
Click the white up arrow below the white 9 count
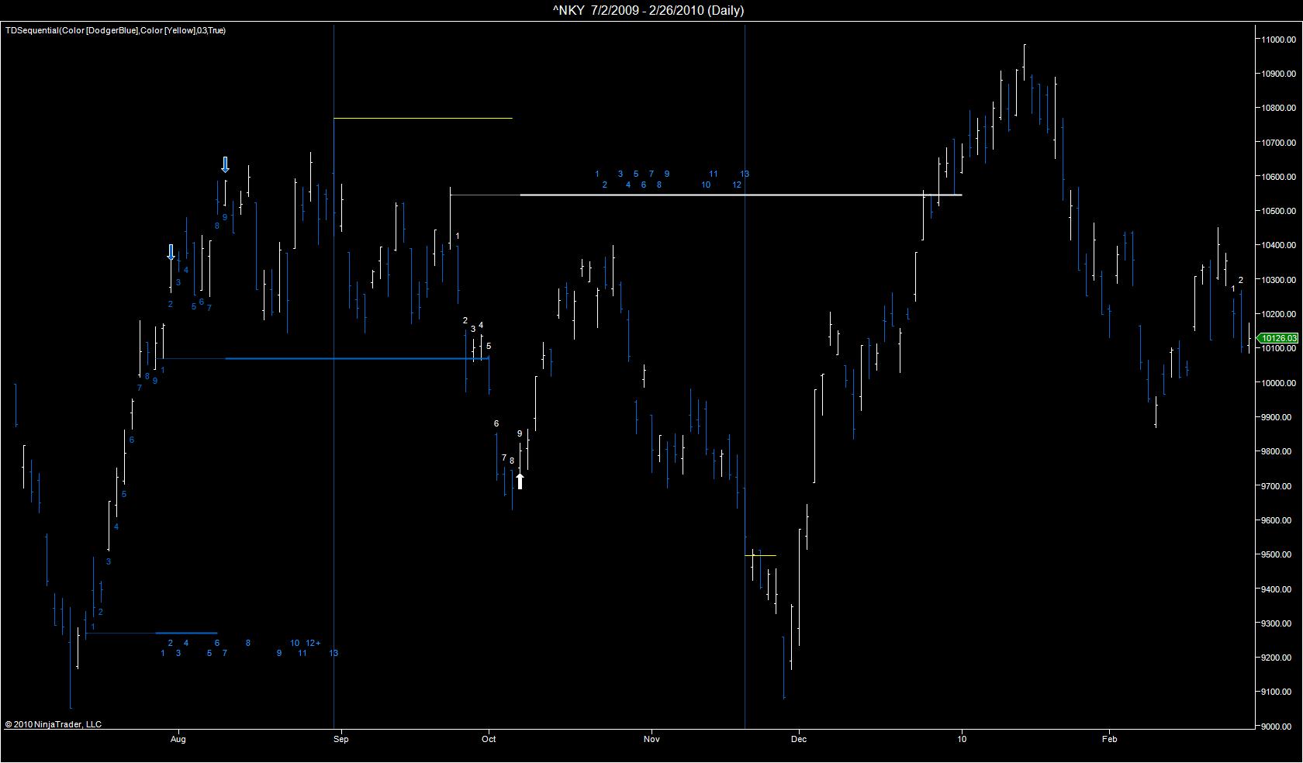click(520, 482)
